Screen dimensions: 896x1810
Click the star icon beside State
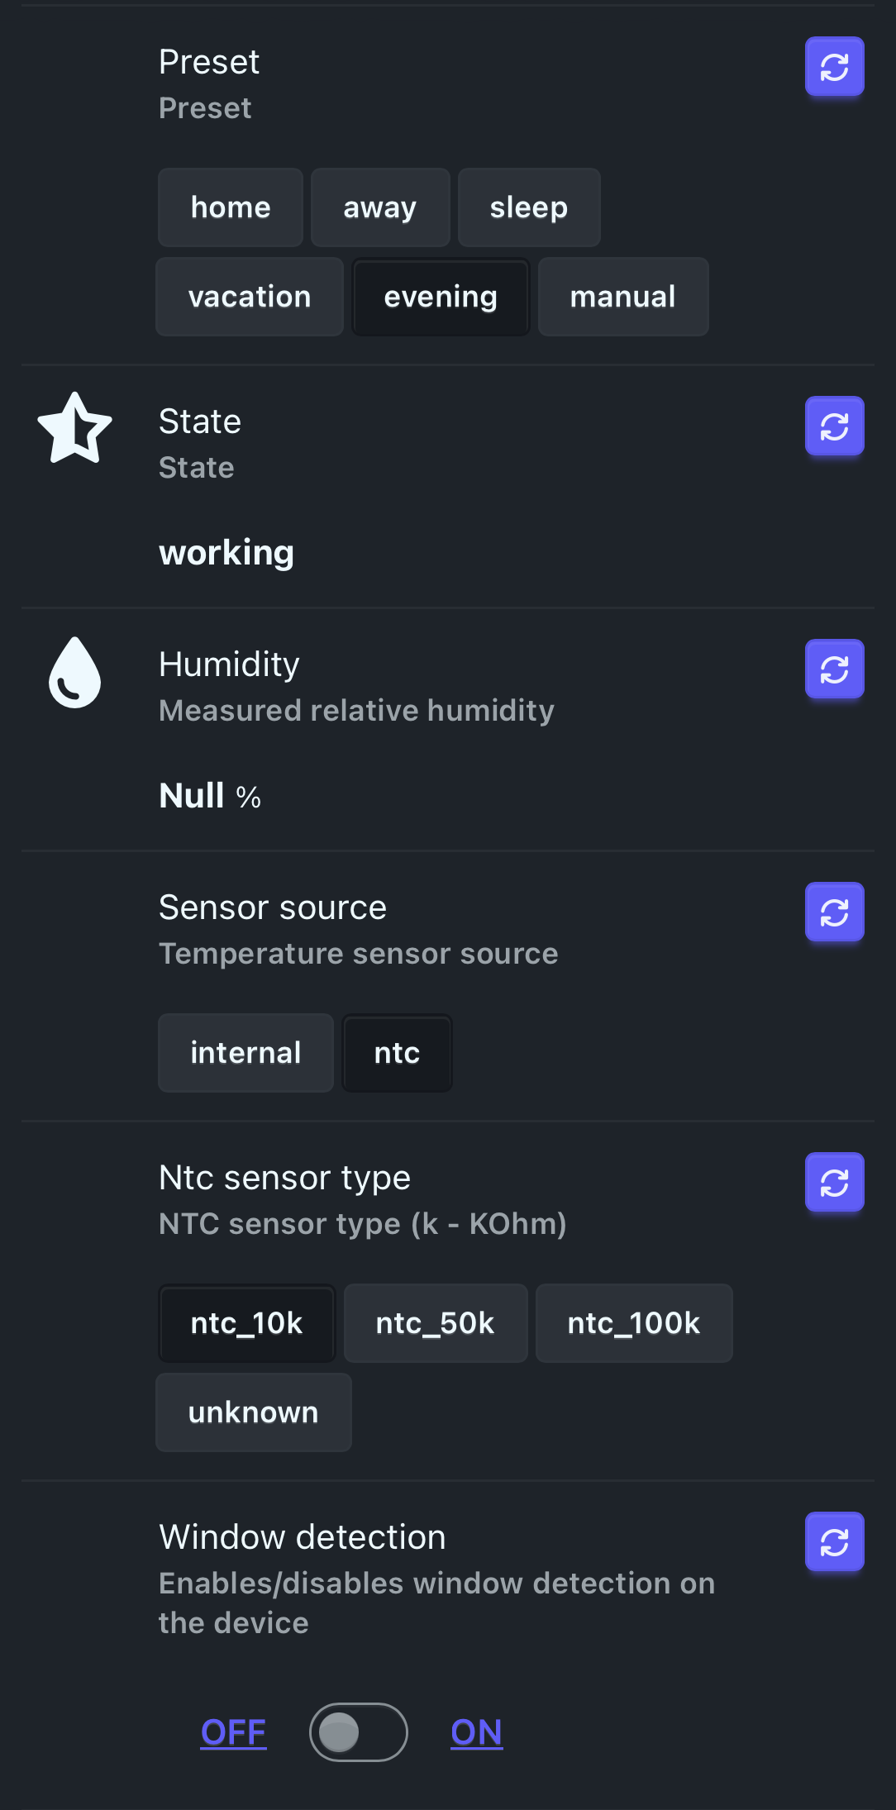[75, 428]
